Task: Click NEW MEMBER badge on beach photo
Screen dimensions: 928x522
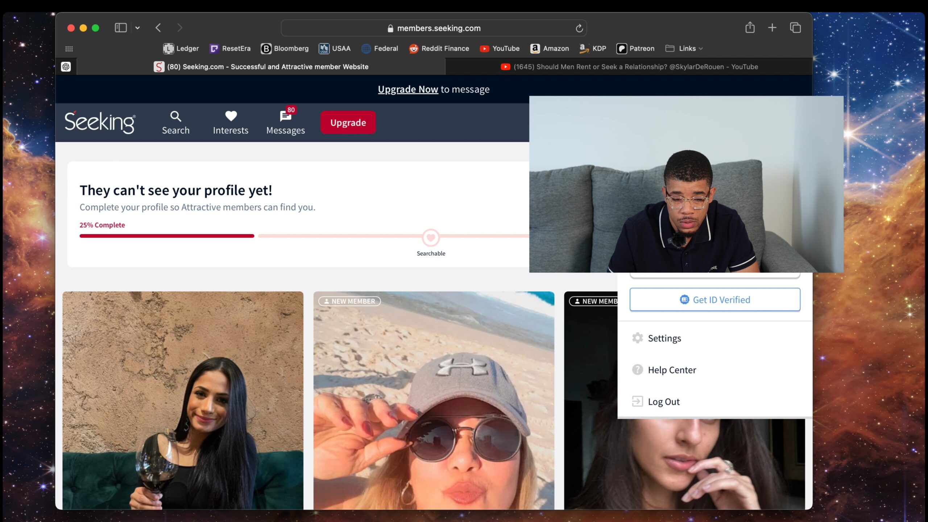Action: click(349, 301)
